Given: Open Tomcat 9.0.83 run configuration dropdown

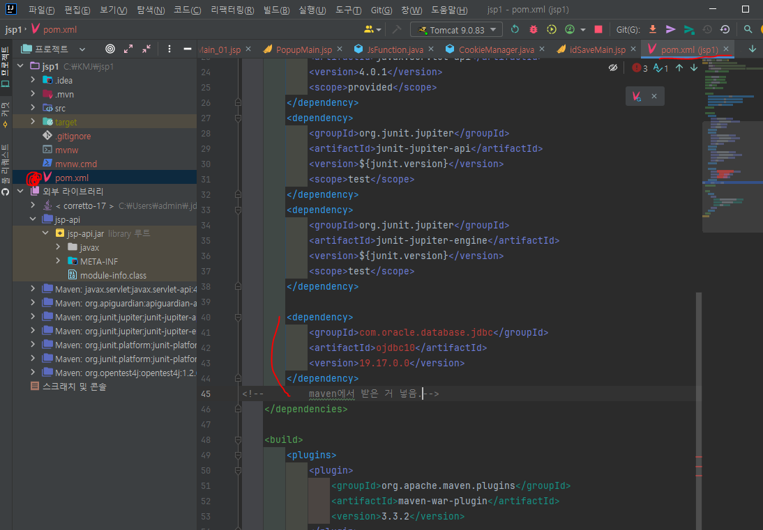Looking at the screenshot, I should coord(457,29).
